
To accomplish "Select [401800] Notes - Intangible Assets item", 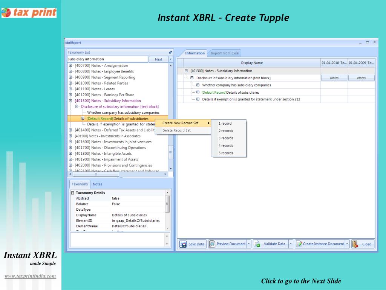I will (x=103, y=154).
